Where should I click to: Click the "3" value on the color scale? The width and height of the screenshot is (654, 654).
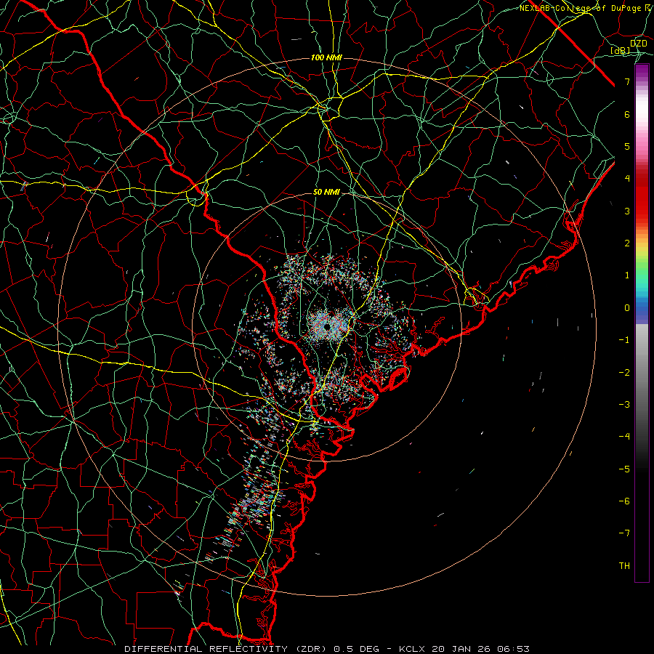pyautogui.click(x=627, y=211)
